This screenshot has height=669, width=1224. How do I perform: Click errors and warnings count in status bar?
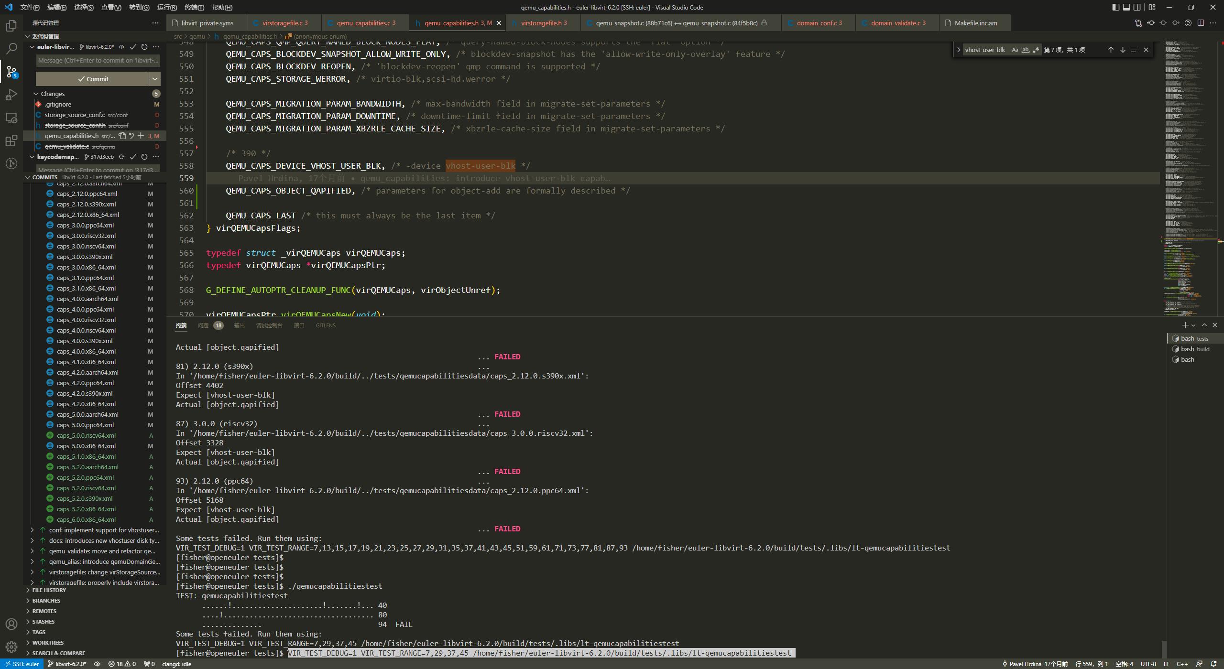(x=122, y=664)
